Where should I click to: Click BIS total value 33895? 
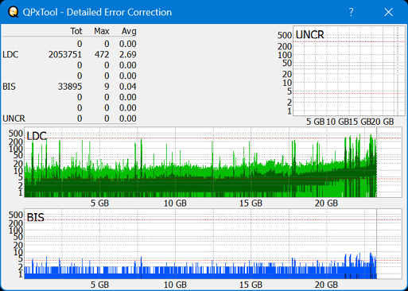(x=70, y=87)
